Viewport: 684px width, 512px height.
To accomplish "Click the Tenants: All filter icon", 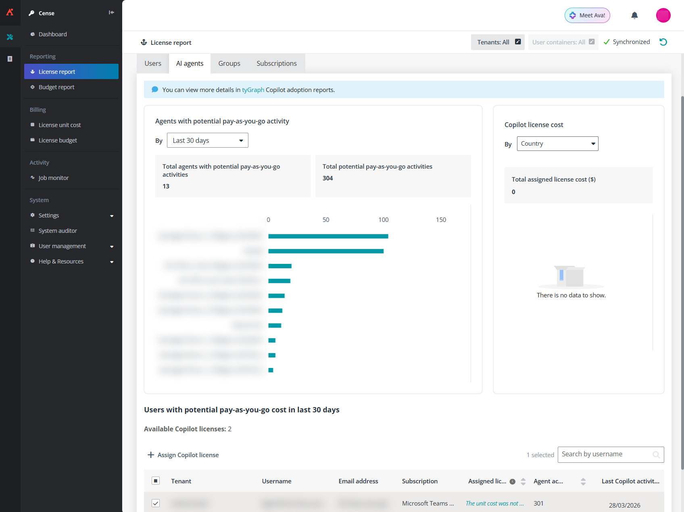I will (x=518, y=42).
